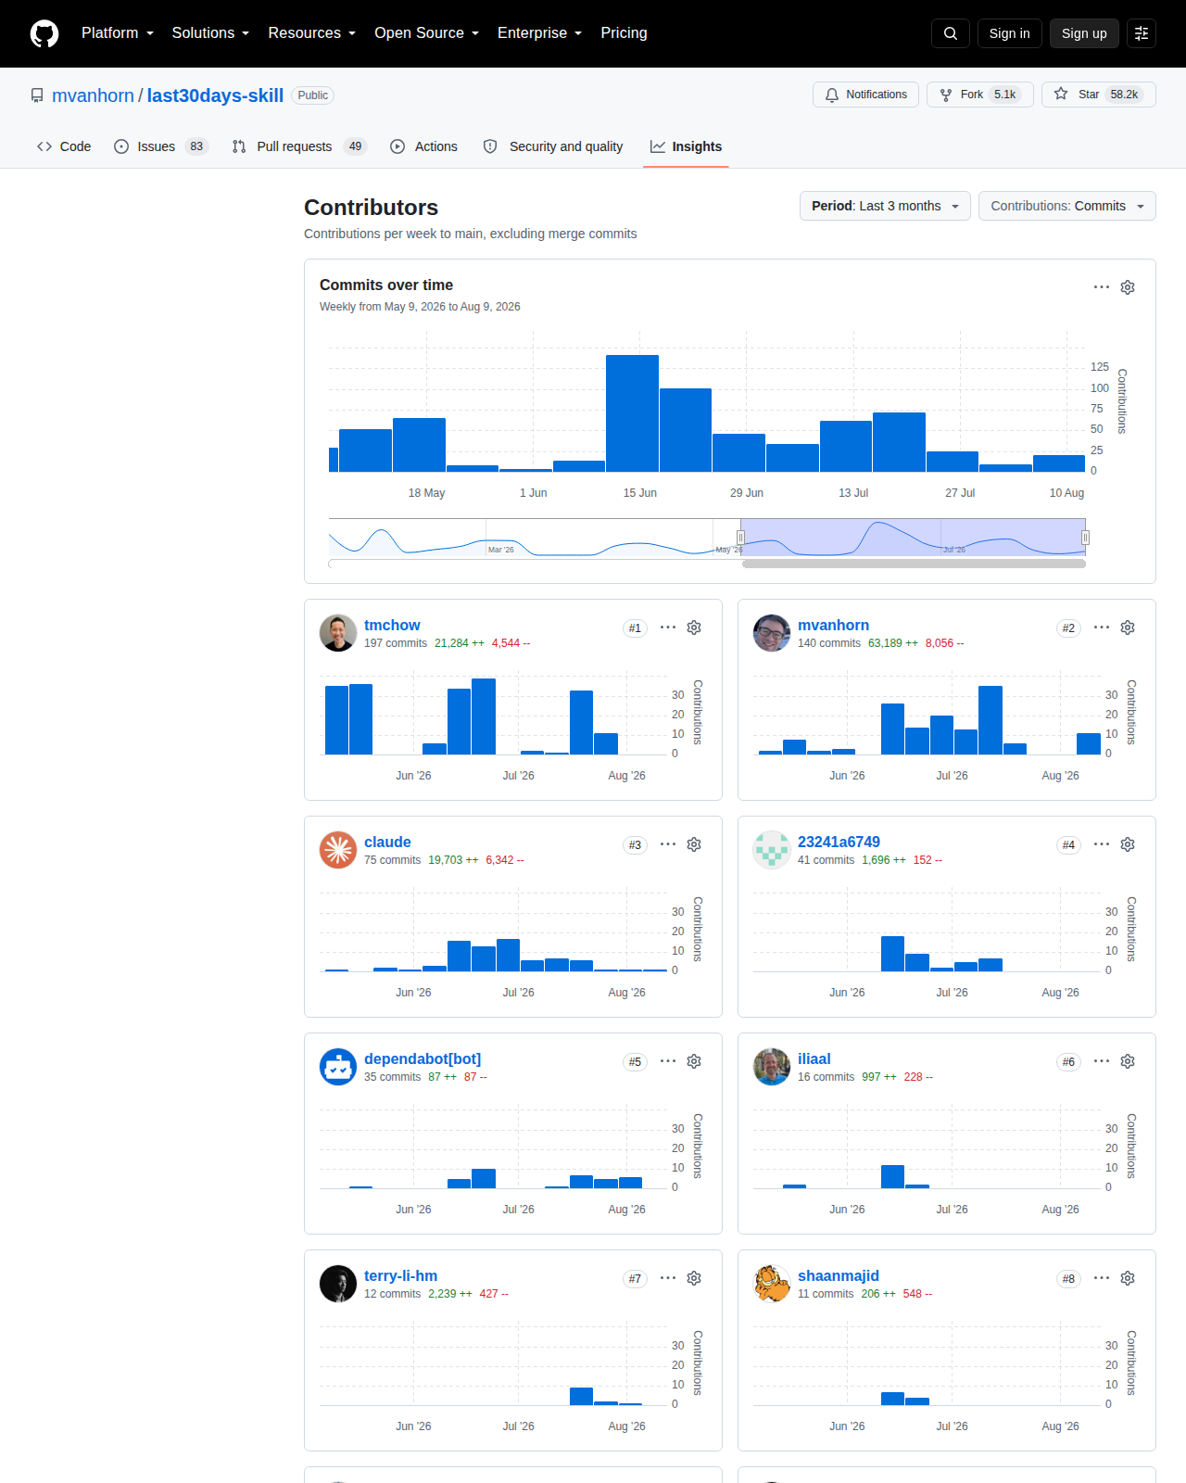
Task: Open the appearance settings icon beside Sign up
Action: (1142, 33)
